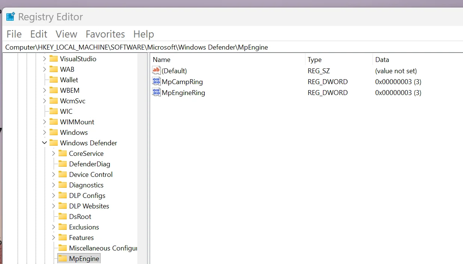Screen dimensions: 463x264
Task: Click the Diagnostics folder icon
Action: coord(63,185)
